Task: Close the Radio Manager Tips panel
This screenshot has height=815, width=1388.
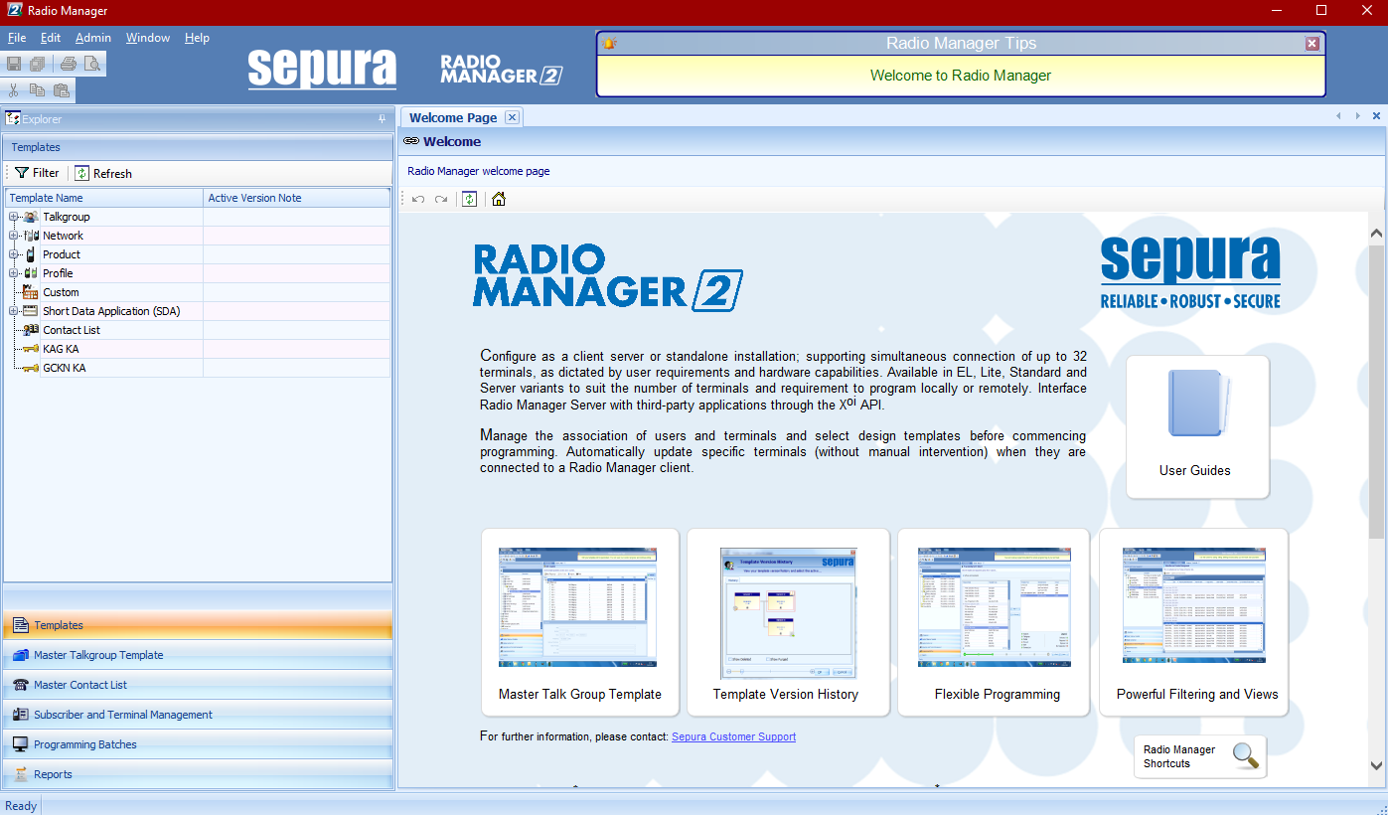Action: click(1312, 44)
